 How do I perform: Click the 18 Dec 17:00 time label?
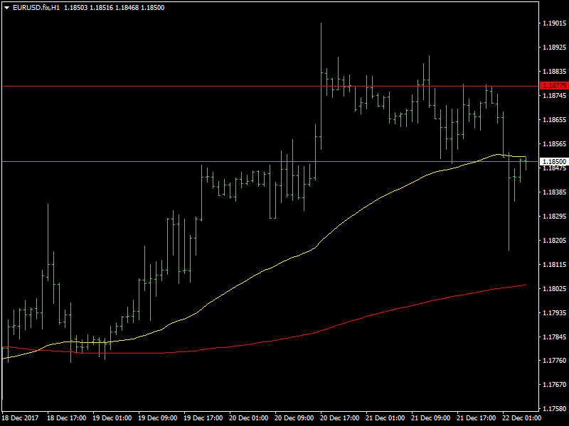[67, 418]
